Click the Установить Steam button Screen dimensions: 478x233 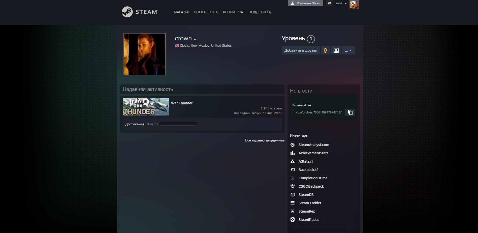point(305,3)
